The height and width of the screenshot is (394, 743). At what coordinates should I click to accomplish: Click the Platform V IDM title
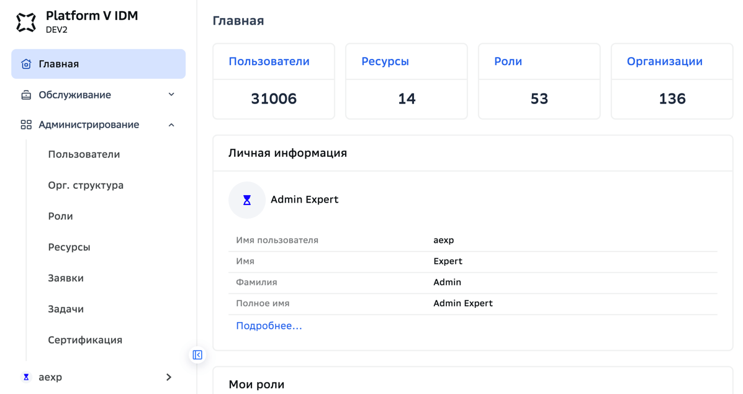92,15
